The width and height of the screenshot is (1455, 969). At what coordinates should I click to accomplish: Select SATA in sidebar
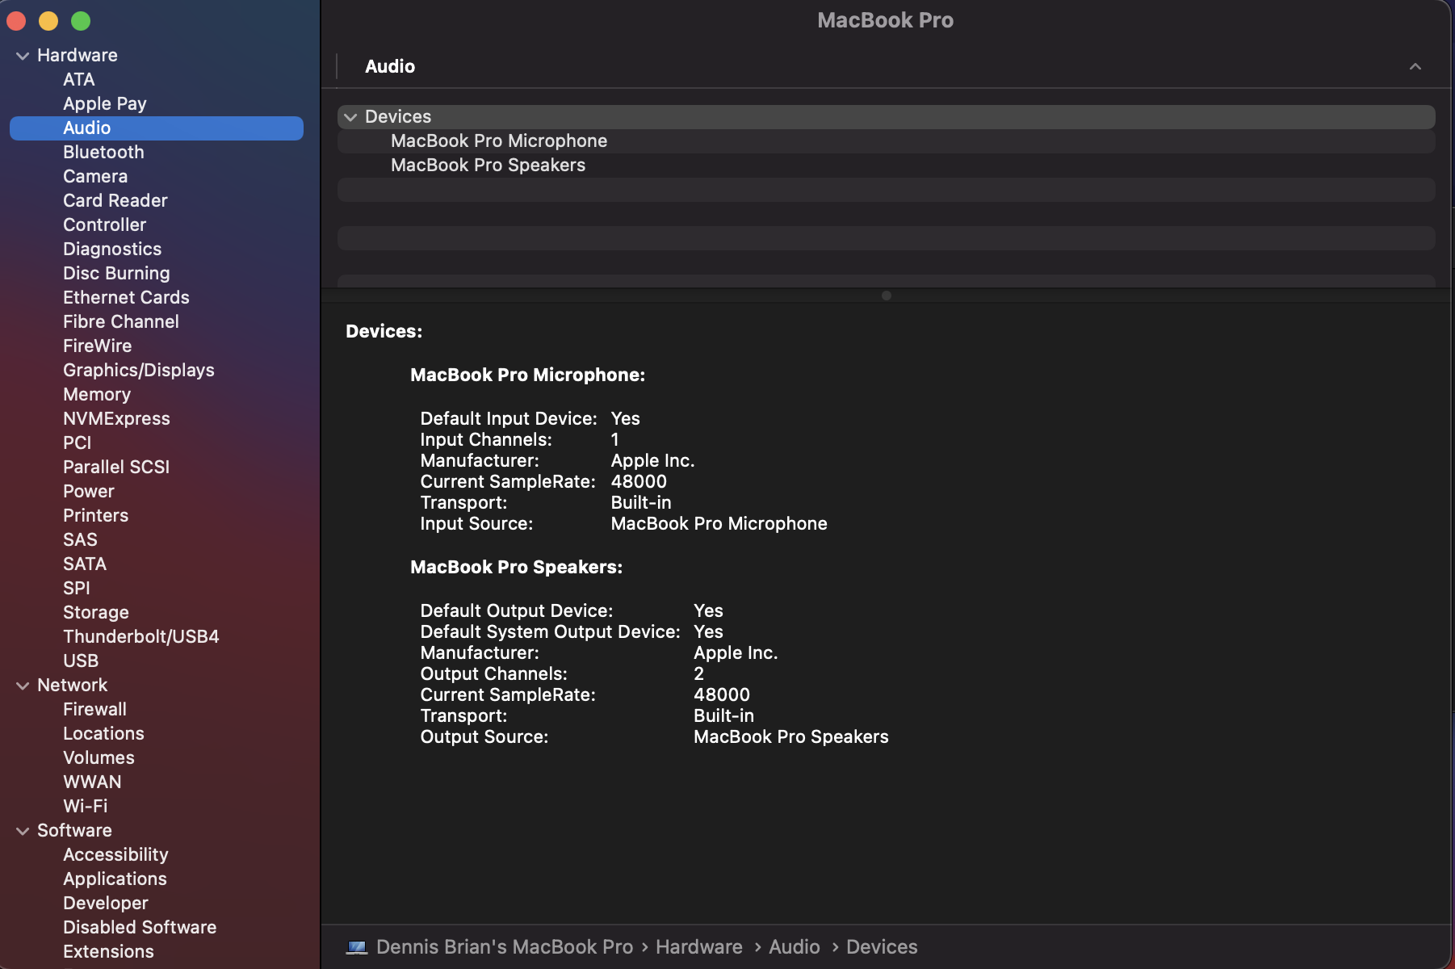[x=85, y=564]
